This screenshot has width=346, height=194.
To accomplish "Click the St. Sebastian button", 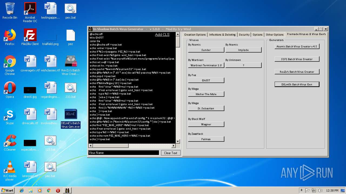I will pyautogui.click(x=206, y=108).
